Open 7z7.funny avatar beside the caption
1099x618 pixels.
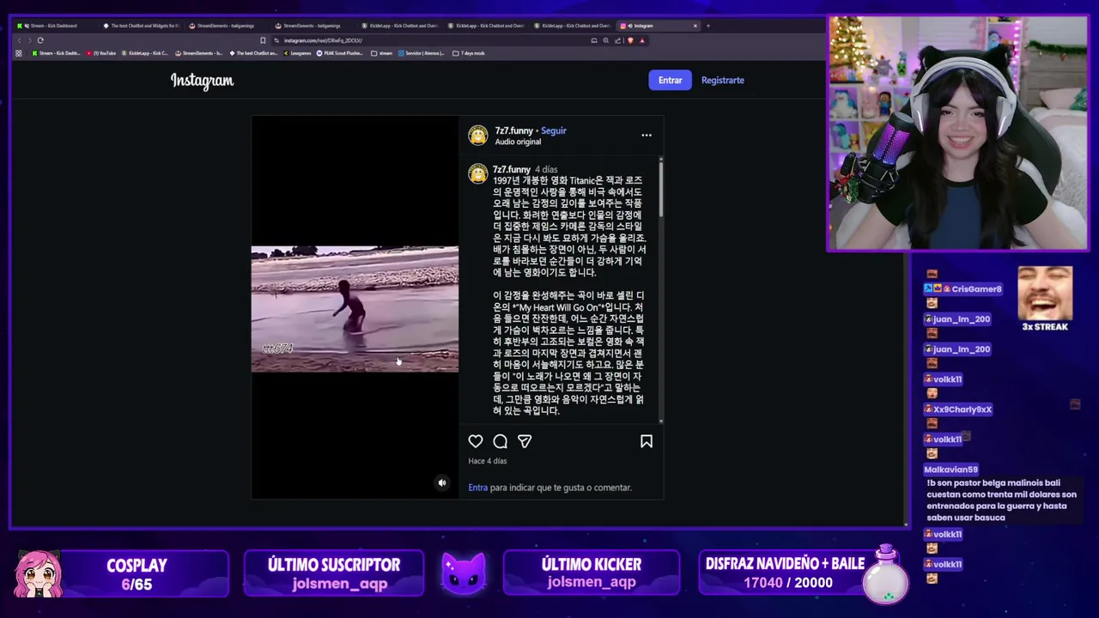[478, 173]
